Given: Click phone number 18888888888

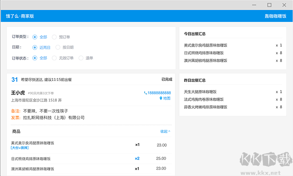Looking at the screenshot, I should (x=159, y=93).
